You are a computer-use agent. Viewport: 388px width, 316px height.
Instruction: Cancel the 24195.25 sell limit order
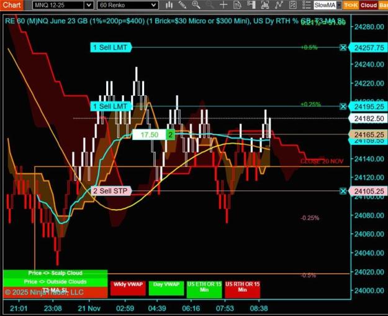click(x=343, y=106)
